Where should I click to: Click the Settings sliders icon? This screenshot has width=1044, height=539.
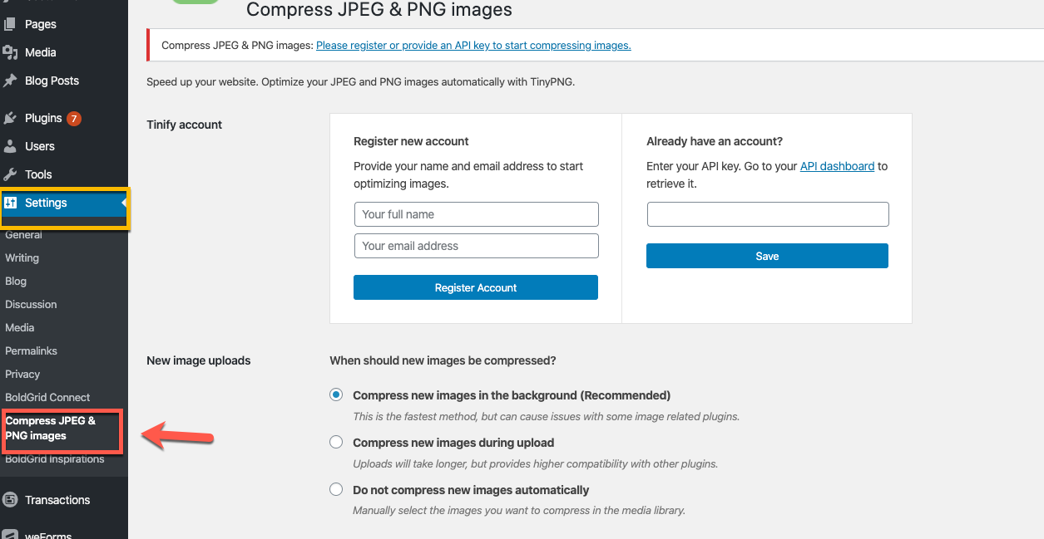pos(11,203)
